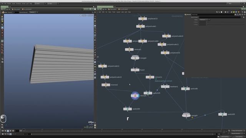Jump to last frame on playbar
This screenshot has height=138, width=246.
tap(13, 131)
